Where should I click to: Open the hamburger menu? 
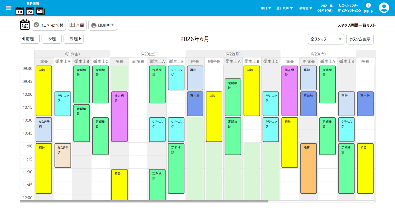click(9, 8)
